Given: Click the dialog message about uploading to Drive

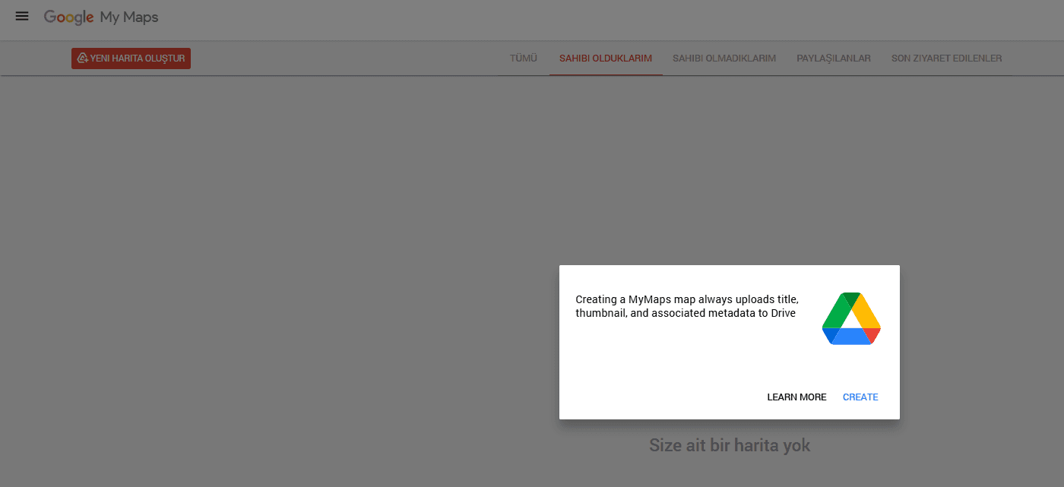Looking at the screenshot, I should point(686,306).
